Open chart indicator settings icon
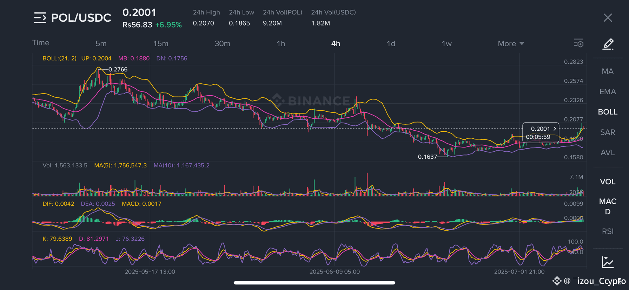629x290 pixels. [578, 43]
